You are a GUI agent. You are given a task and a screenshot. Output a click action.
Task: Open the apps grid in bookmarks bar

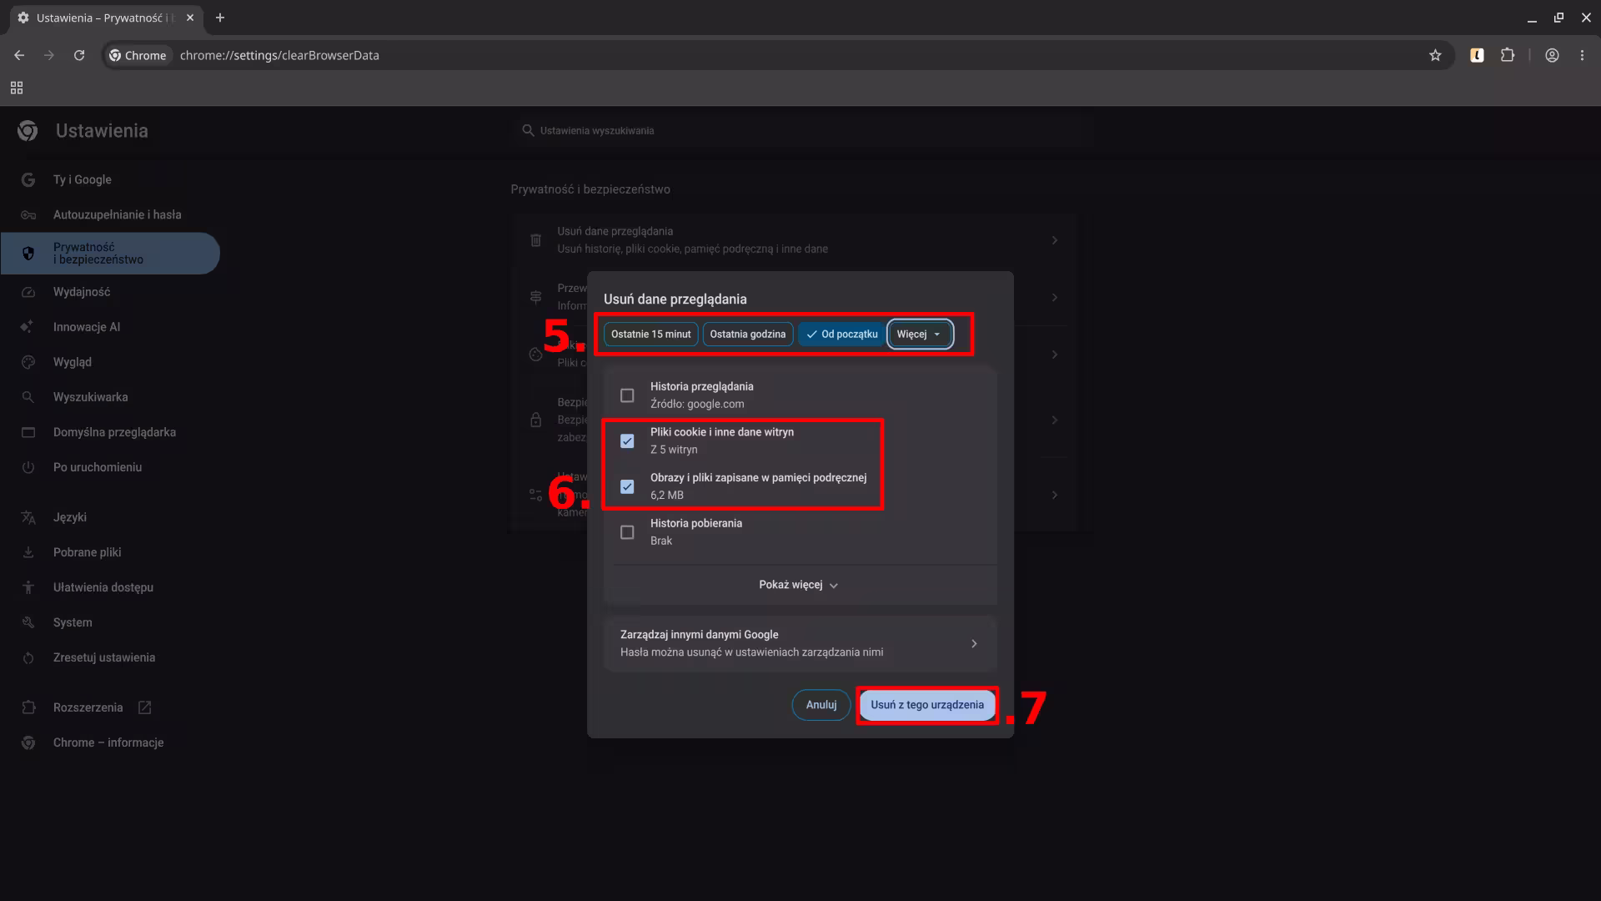[17, 88]
